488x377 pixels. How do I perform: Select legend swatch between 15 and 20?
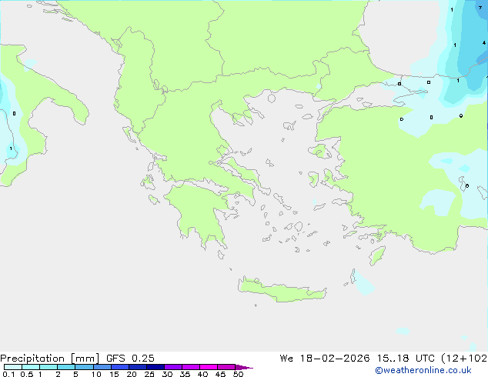[119, 367]
